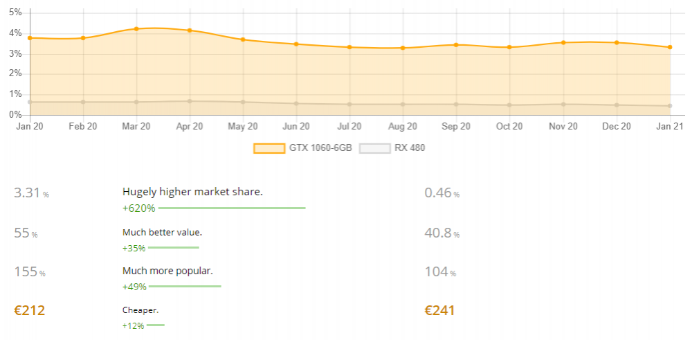The image size is (692, 340).
Task: Select the gray RX 480 Jan 21 point
Action: (670, 106)
